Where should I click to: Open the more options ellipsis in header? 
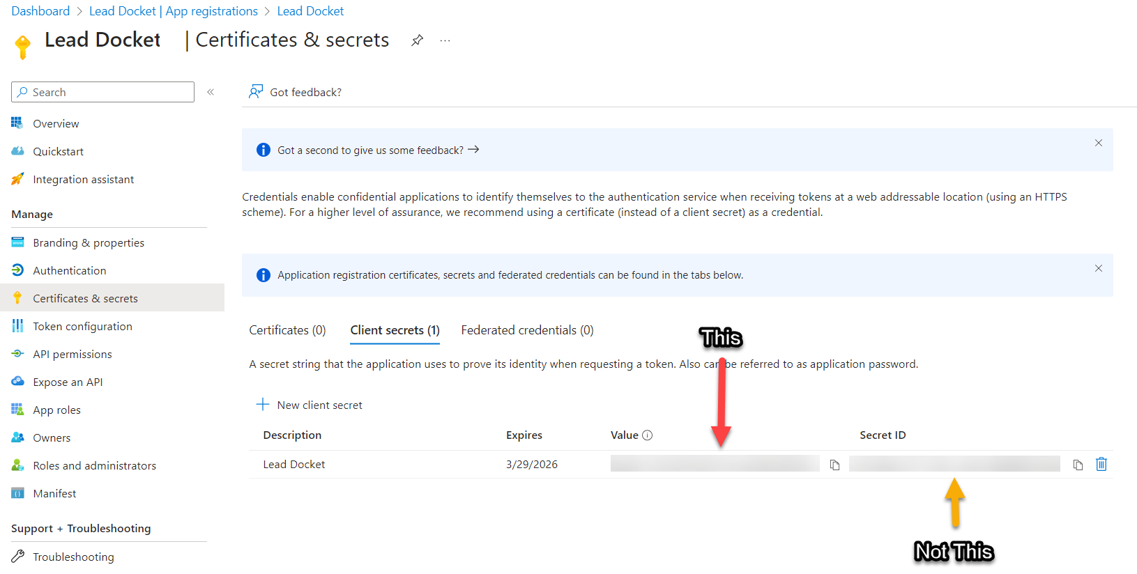(445, 40)
